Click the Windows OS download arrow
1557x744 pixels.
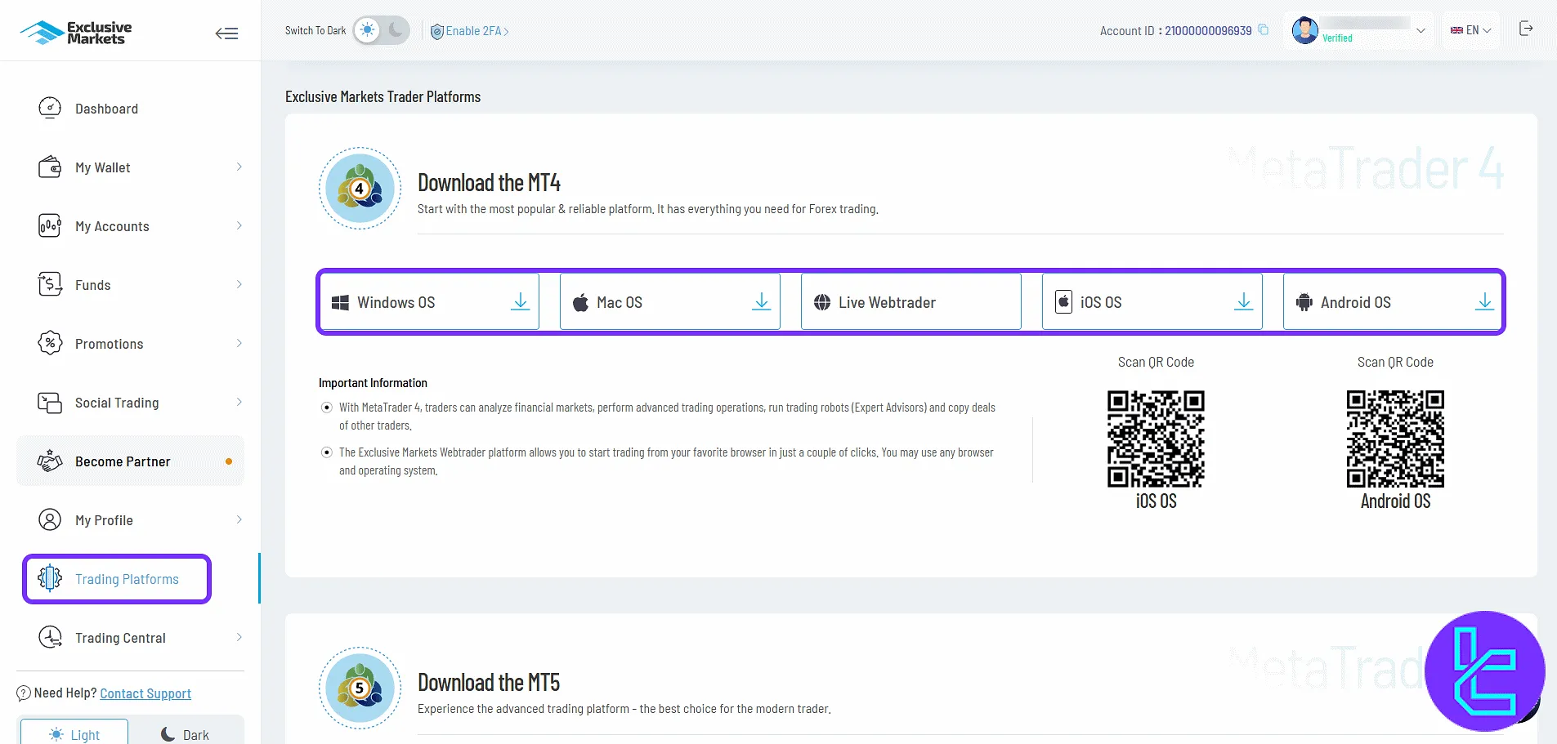pos(520,302)
